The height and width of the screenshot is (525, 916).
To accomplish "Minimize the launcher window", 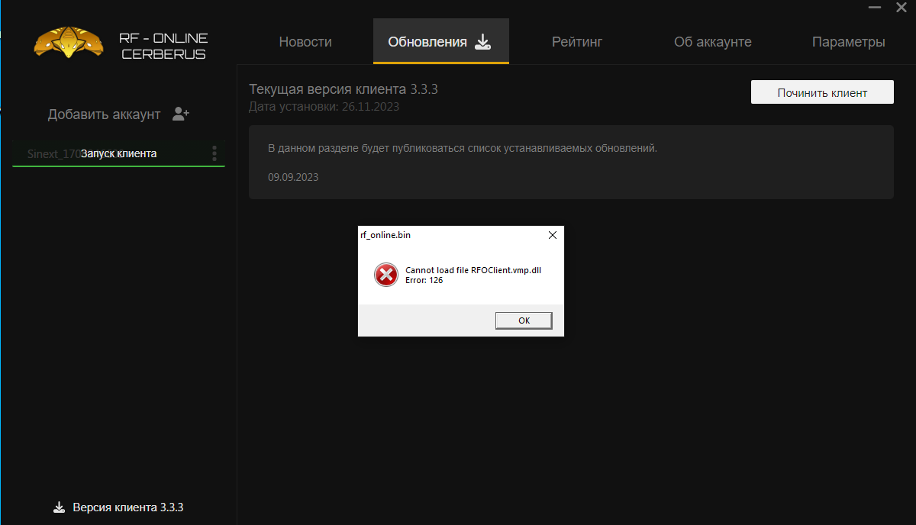I will (875, 6).
